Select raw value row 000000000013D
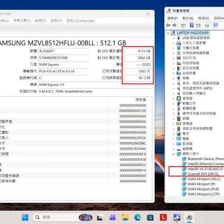Screen dimensions: 224x224 (133, 111)
